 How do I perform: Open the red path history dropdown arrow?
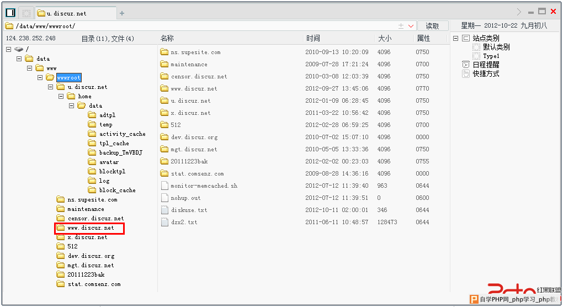411,26
